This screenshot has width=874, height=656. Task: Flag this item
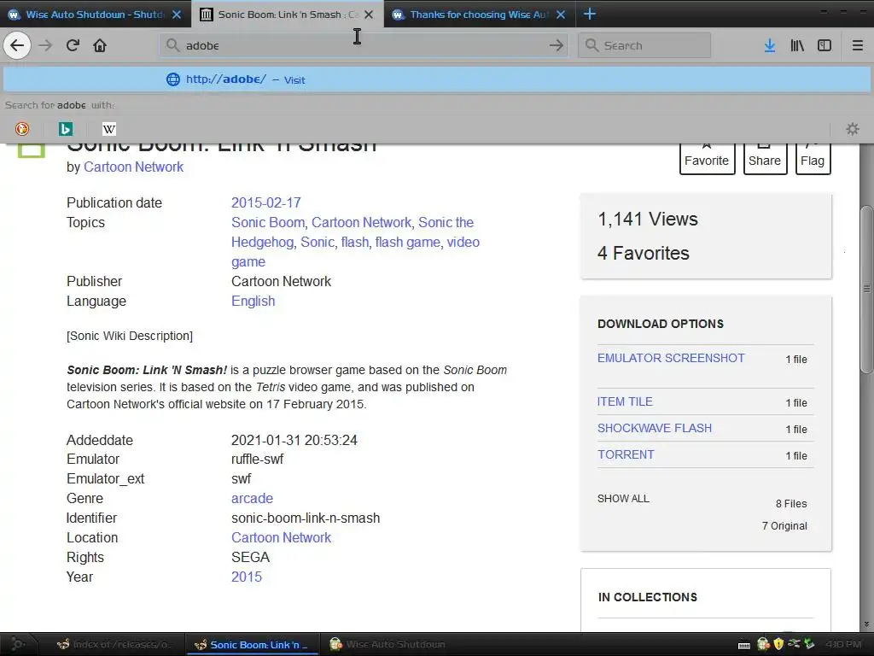point(813,158)
